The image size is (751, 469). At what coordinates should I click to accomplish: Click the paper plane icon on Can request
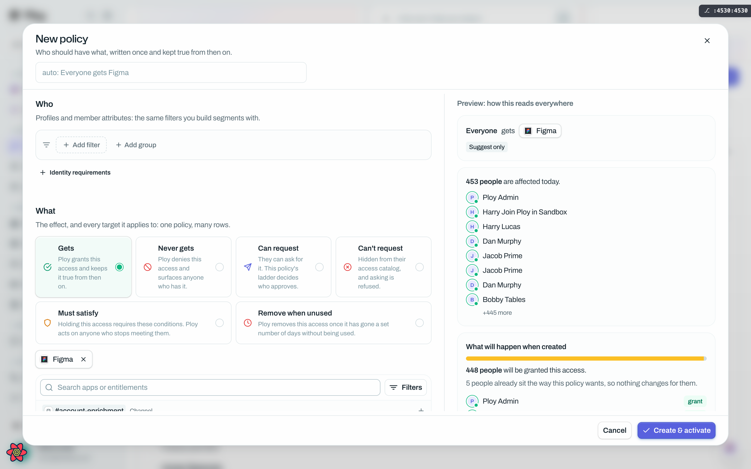tap(248, 267)
